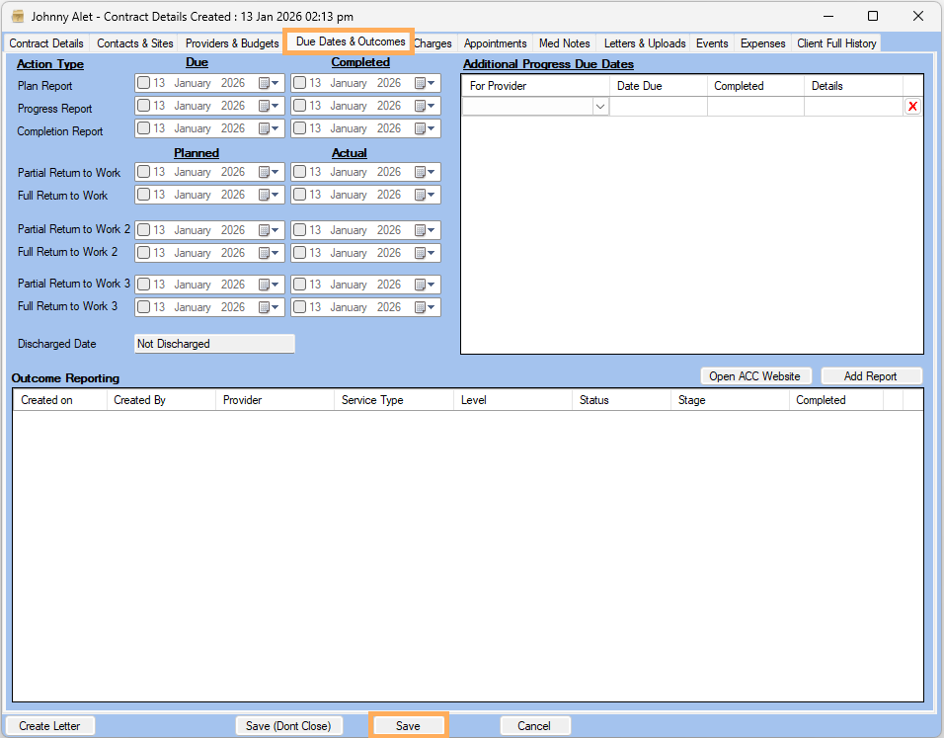Click the Add Report button
The image size is (944, 738).
tap(870, 376)
